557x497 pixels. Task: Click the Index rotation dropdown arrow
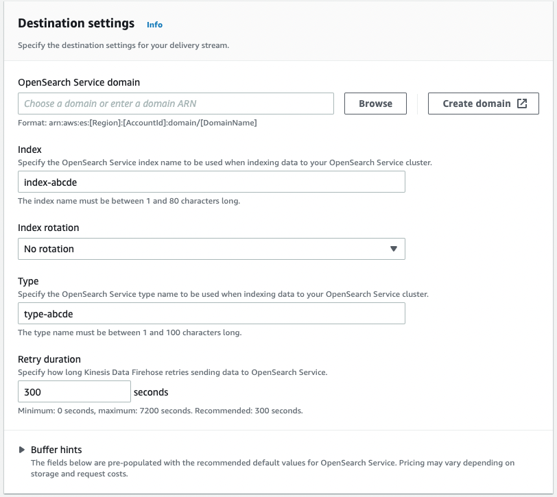(x=393, y=249)
